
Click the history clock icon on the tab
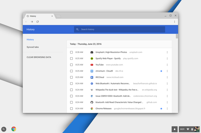coord(28,16)
